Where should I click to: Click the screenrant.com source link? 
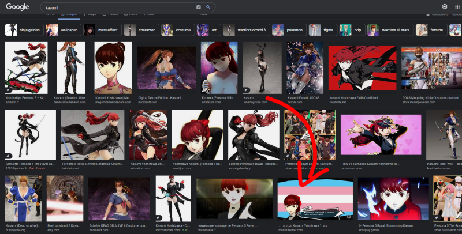click(351, 168)
